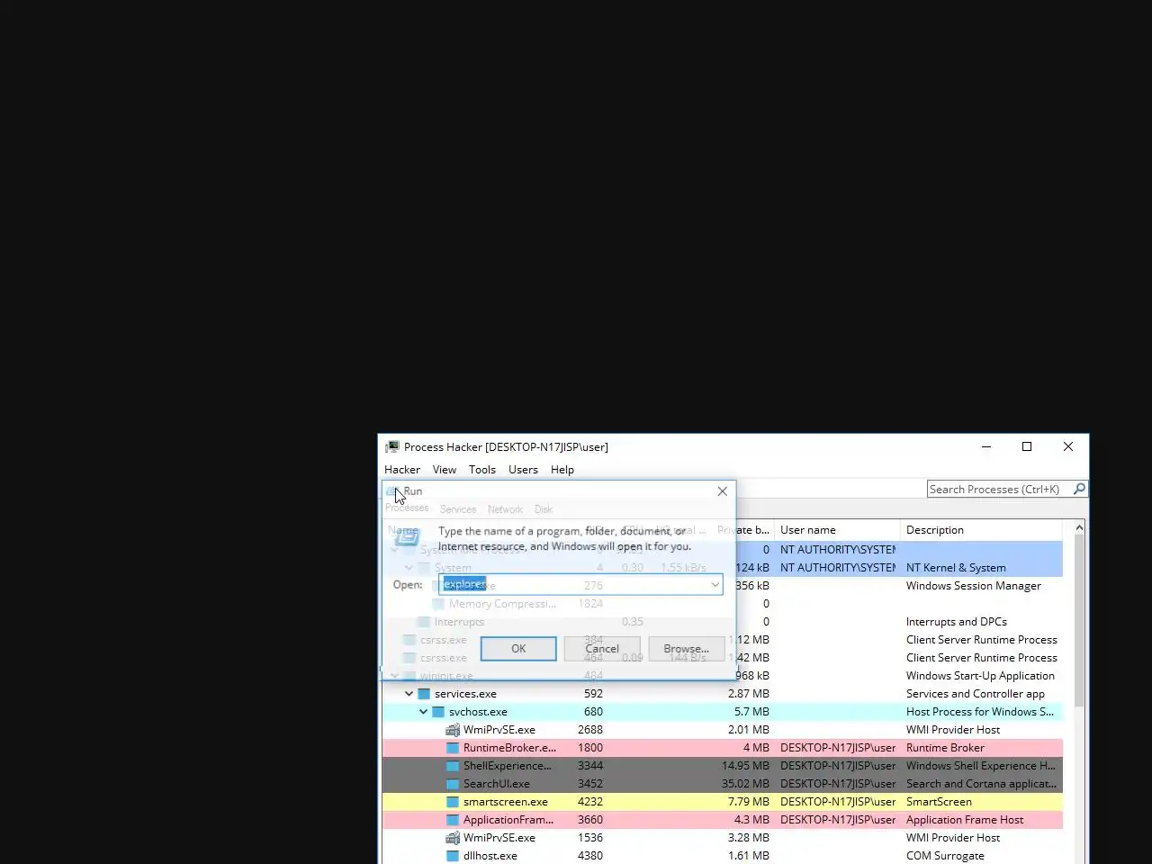Click PID value 4232
The image size is (1152, 864).
(x=590, y=802)
